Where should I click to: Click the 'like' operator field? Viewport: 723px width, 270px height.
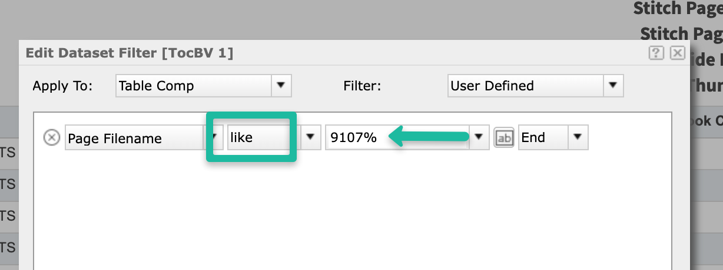click(259, 138)
